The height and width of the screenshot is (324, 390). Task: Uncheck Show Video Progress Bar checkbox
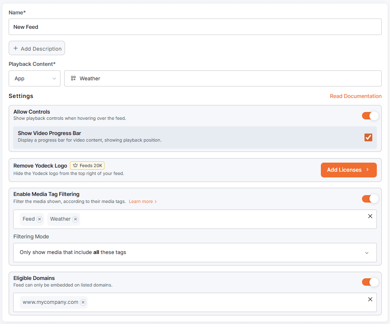point(368,137)
